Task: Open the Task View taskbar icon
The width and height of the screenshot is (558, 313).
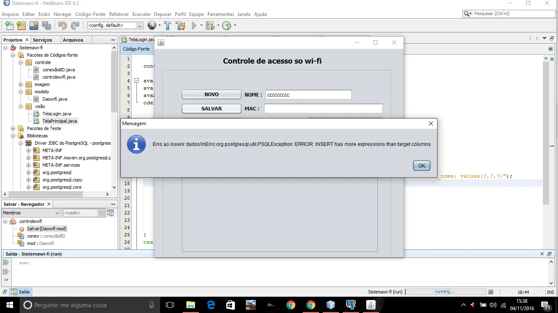Action: click(170, 305)
